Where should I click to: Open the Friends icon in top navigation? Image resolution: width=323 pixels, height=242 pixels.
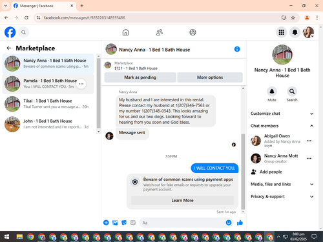click(160, 32)
